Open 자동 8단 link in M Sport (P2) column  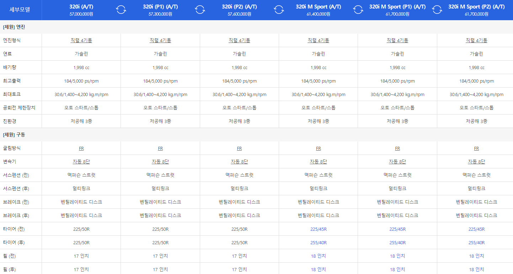pyautogui.click(x=476, y=162)
